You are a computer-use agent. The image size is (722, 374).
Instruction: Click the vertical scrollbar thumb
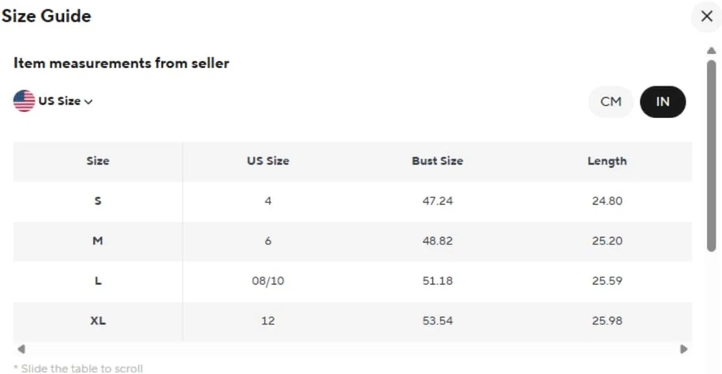712,155
